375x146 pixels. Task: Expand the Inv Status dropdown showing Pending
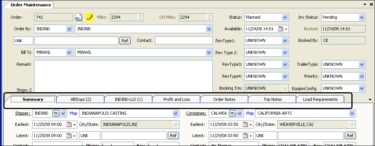(x=362, y=17)
